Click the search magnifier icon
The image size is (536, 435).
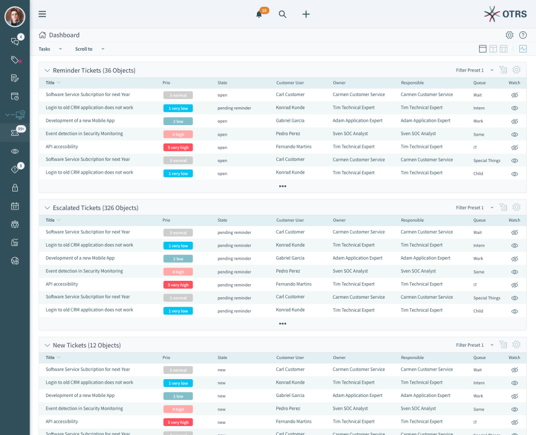[x=283, y=15]
